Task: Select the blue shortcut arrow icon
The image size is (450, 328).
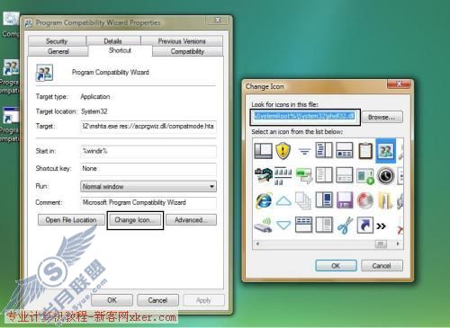Action: click(x=365, y=226)
